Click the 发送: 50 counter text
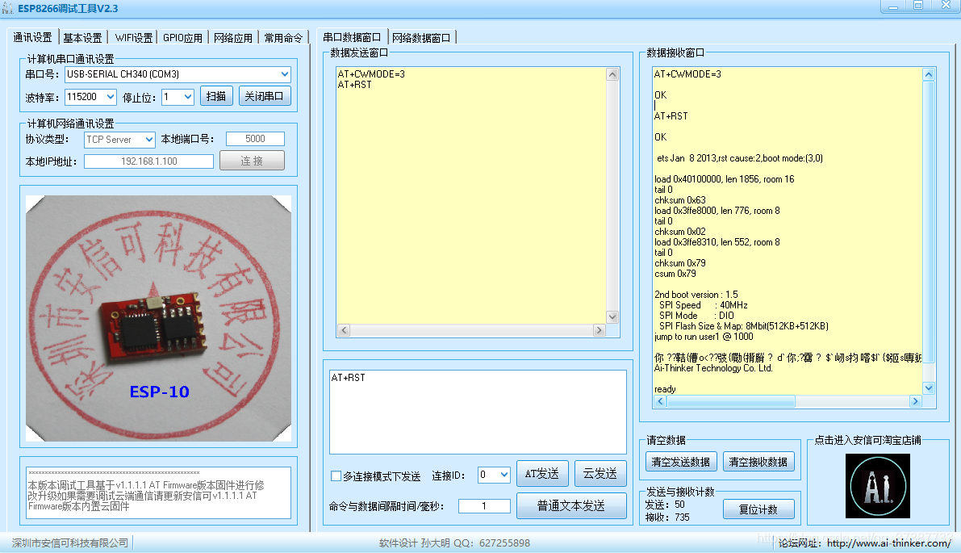 point(665,505)
